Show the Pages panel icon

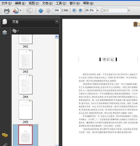5,22
